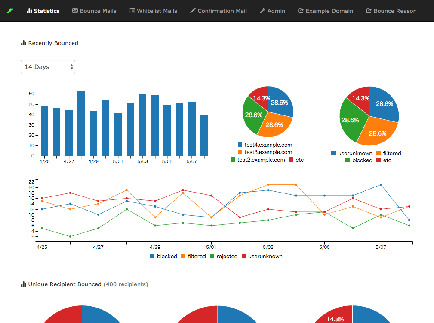Click the (400 recipients) text
This screenshot has height=323, width=434.
(126, 284)
